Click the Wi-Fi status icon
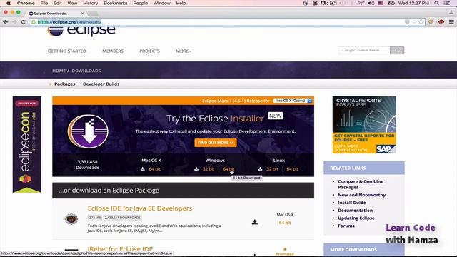Image resolution: width=457 pixels, height=257 pixels. pos(361,3)
